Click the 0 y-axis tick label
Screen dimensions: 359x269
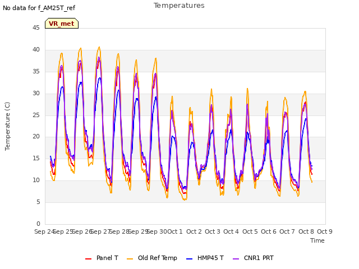[x=38, y=224]
